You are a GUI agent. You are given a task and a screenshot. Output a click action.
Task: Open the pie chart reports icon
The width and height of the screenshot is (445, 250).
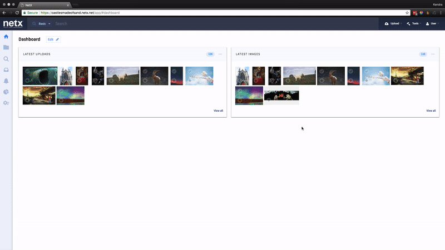pos(6,92)
